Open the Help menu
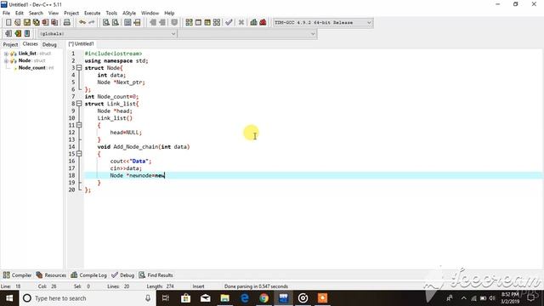Image resolution: width=544 pixels, height=306 pixels. pyautogui.click(x=169, y=14)
